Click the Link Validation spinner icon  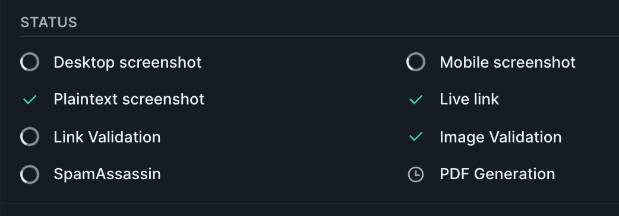[x=30, y=136]
